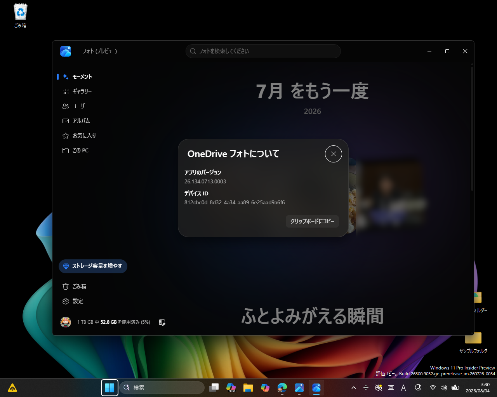Launch Microsoft Edge from the taskbar

coord(282,388)
